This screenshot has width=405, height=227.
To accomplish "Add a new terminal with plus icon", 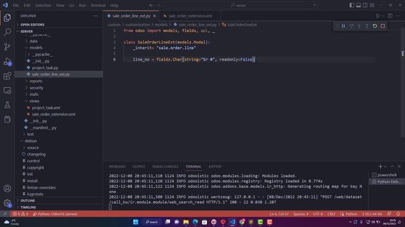I will tap(380, 166).
